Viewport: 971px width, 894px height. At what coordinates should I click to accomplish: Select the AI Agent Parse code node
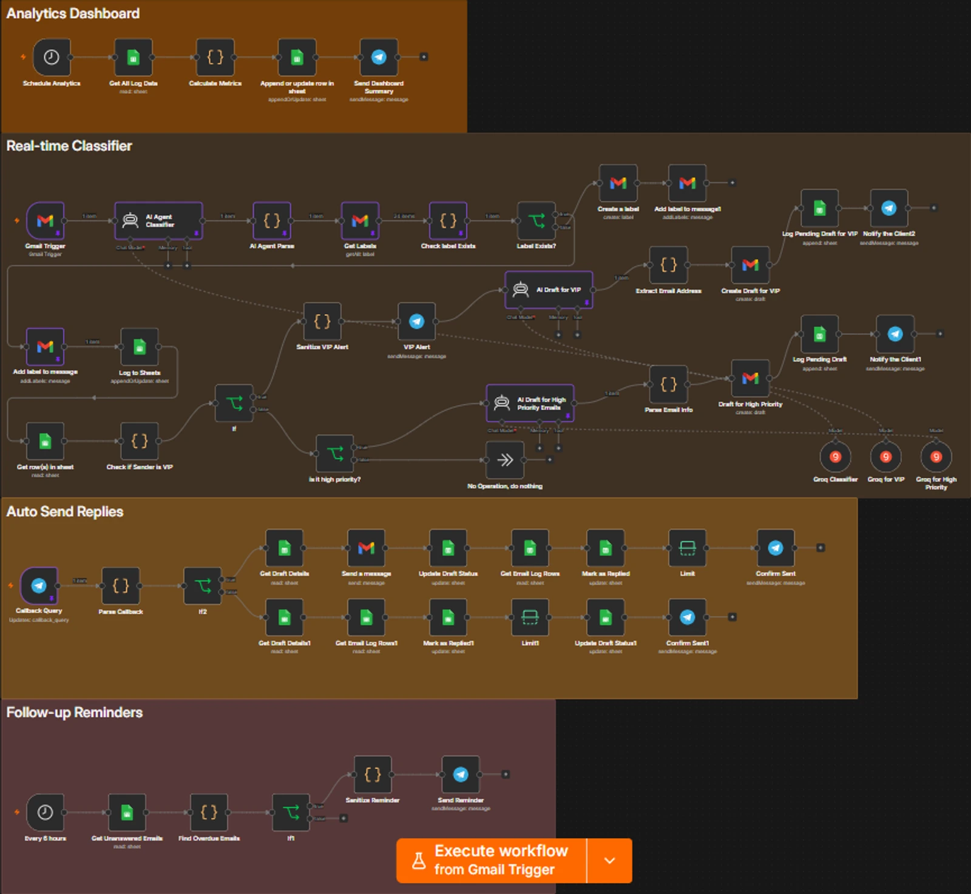272,221
